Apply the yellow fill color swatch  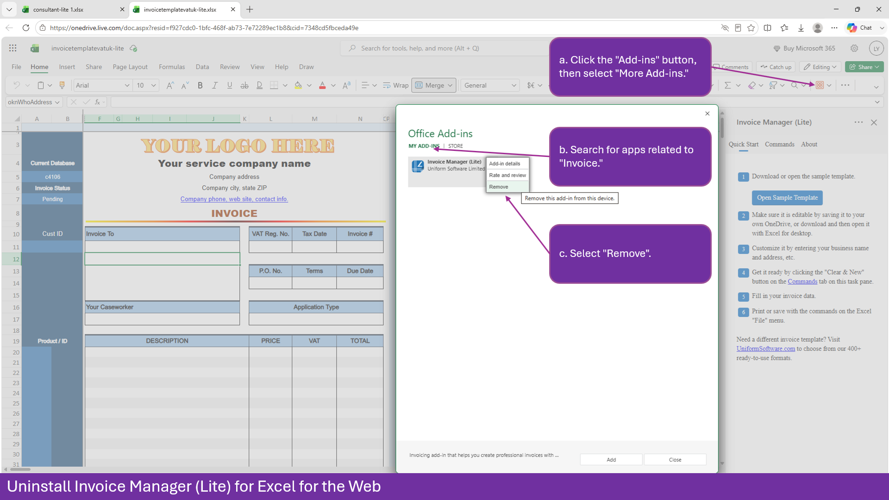point(298,85)
